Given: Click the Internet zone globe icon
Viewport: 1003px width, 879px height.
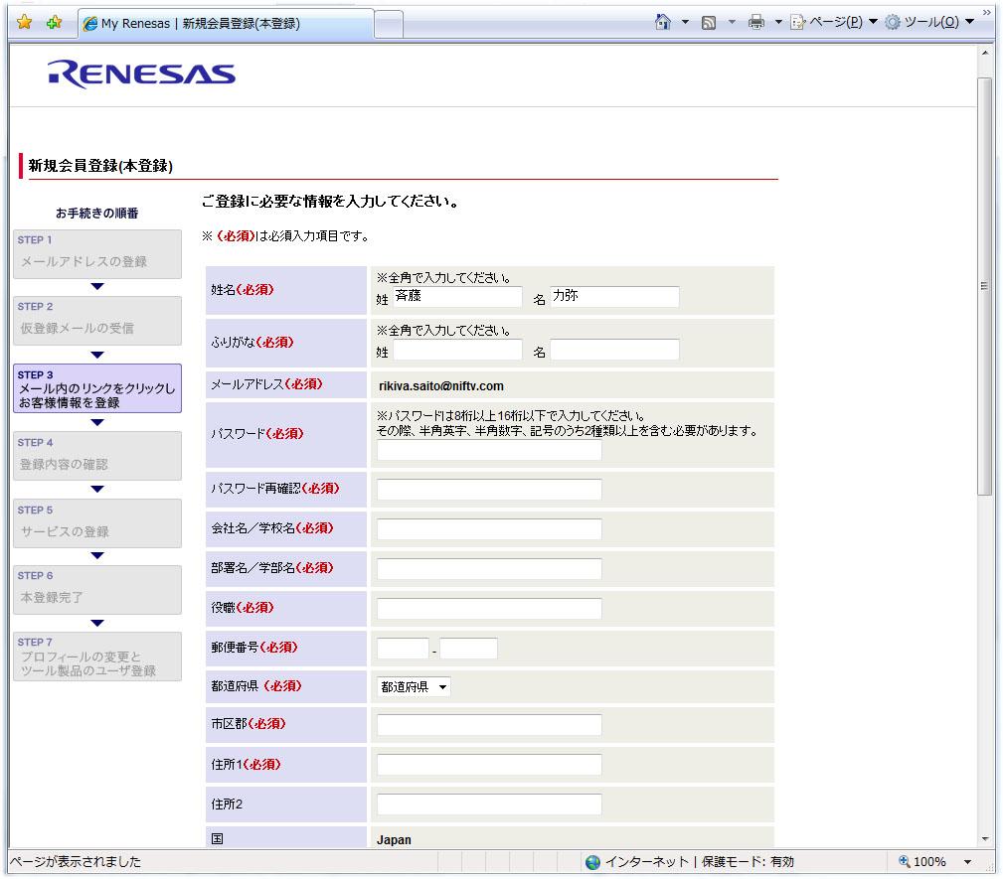Looking at the screenshot, I should click(x=593, y=862).
